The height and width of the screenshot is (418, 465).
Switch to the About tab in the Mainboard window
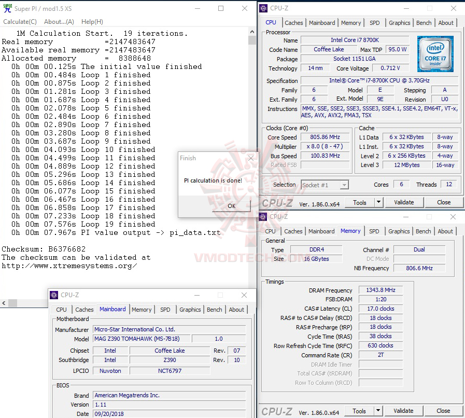coord(236,309)
